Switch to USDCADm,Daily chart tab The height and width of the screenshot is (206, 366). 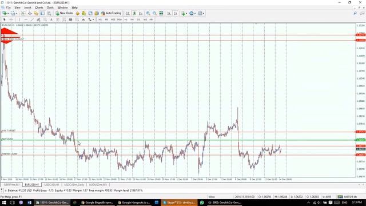(x=74, y=185)
